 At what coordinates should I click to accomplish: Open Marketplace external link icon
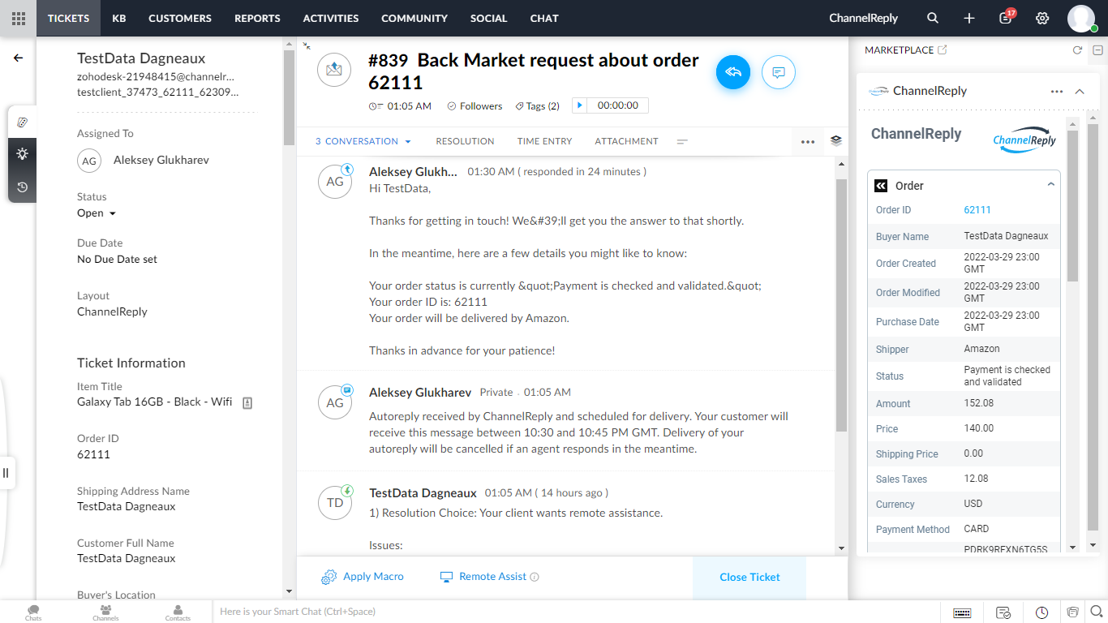(942, 49)
